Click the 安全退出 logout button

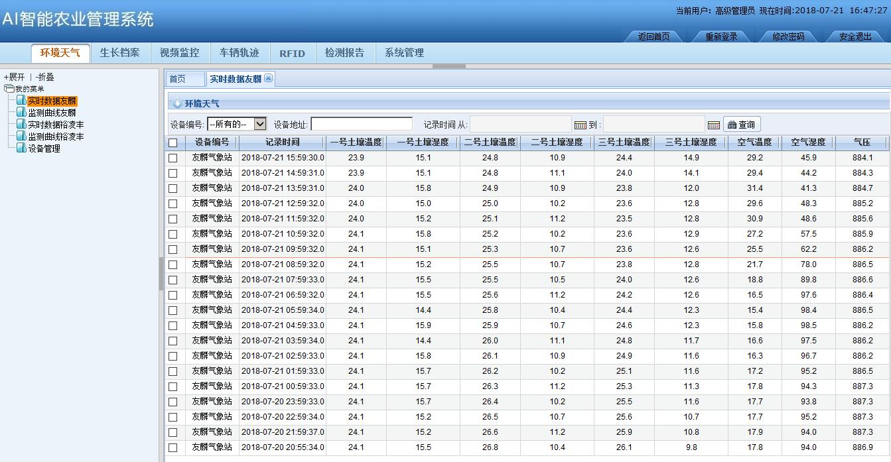point(855,37)
